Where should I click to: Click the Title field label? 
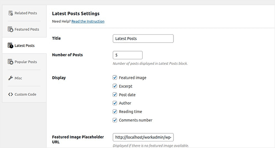point(56,38)
